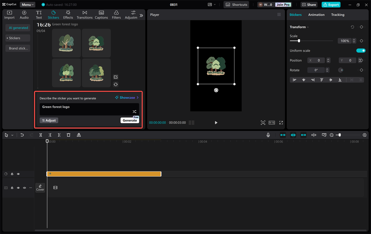Hide the video track
Viewport: 371px width, 234px height.
18,187
